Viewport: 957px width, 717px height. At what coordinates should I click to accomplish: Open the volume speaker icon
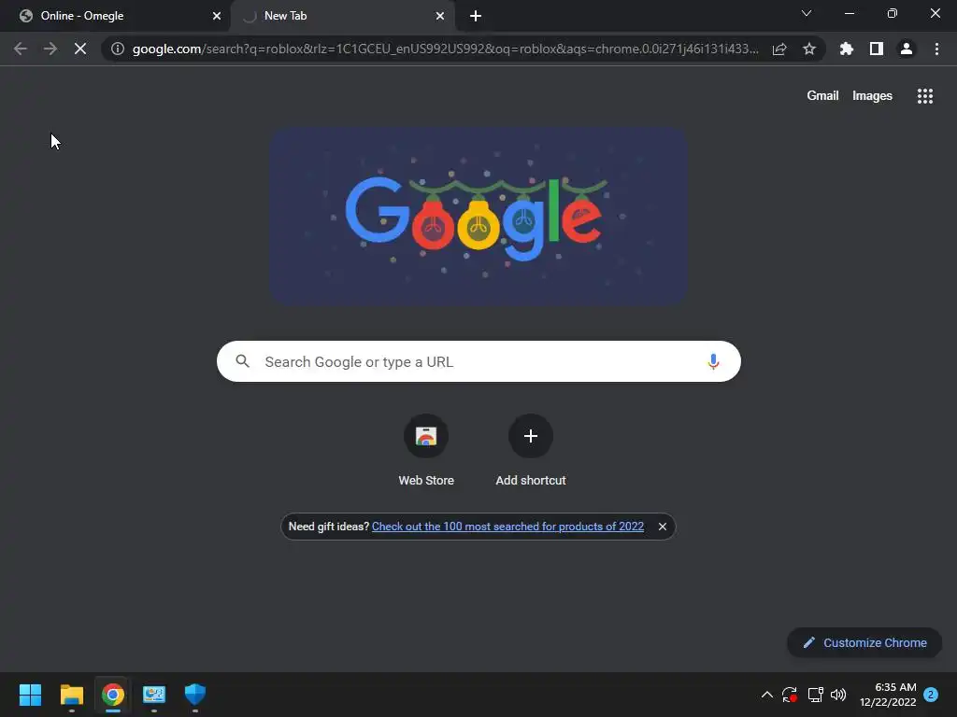[838, 695]
